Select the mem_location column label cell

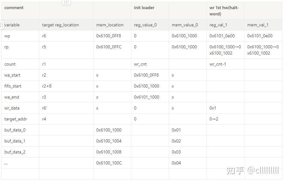[x=112, y=25]
